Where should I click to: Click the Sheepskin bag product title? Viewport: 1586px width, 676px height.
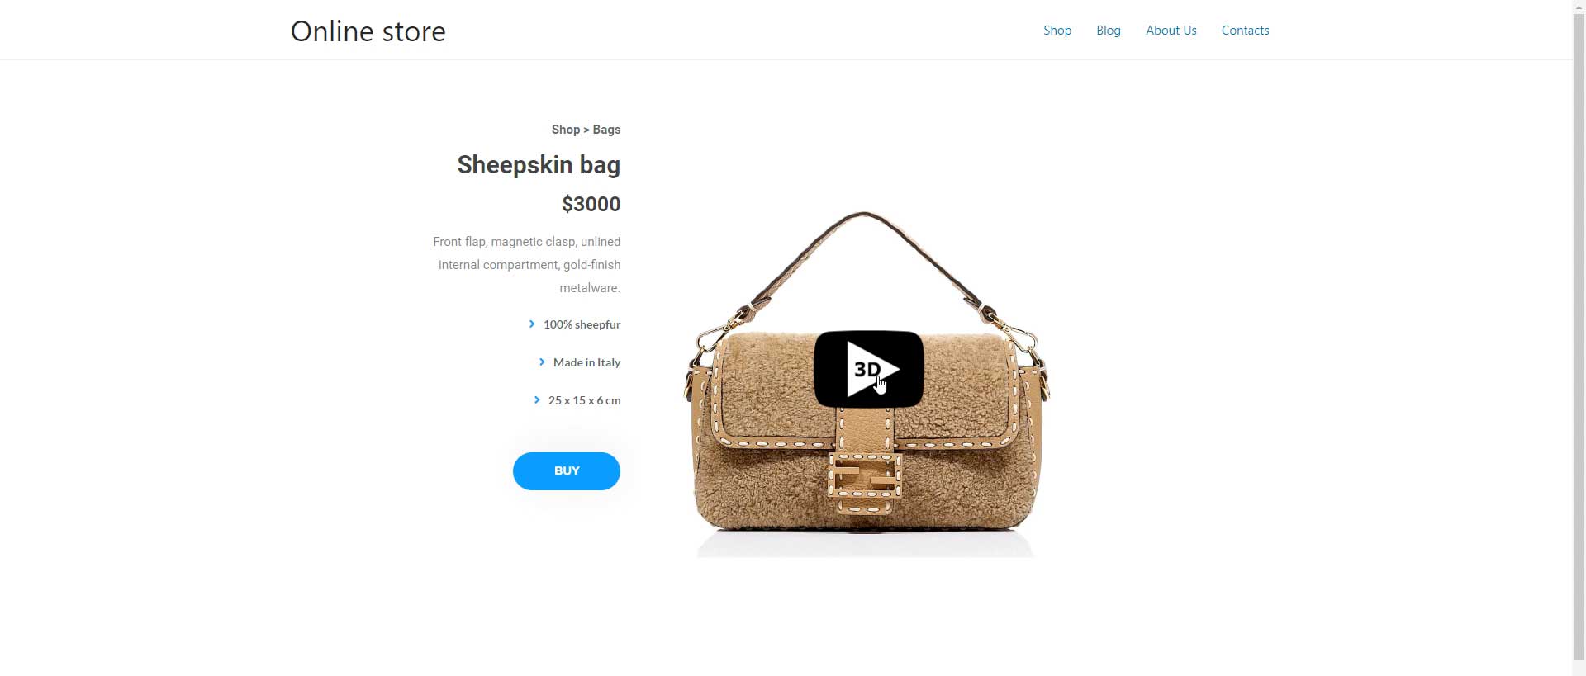click(539, 165)
